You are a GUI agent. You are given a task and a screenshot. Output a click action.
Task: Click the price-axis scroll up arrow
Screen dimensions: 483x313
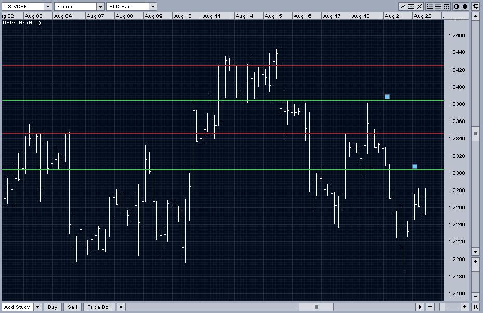[475, 16]
